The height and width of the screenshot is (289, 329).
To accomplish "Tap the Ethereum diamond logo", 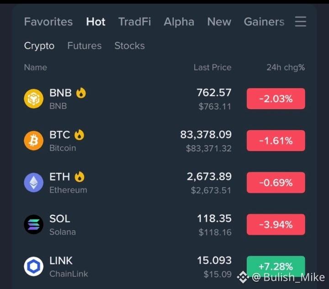I will coord(33,182).
